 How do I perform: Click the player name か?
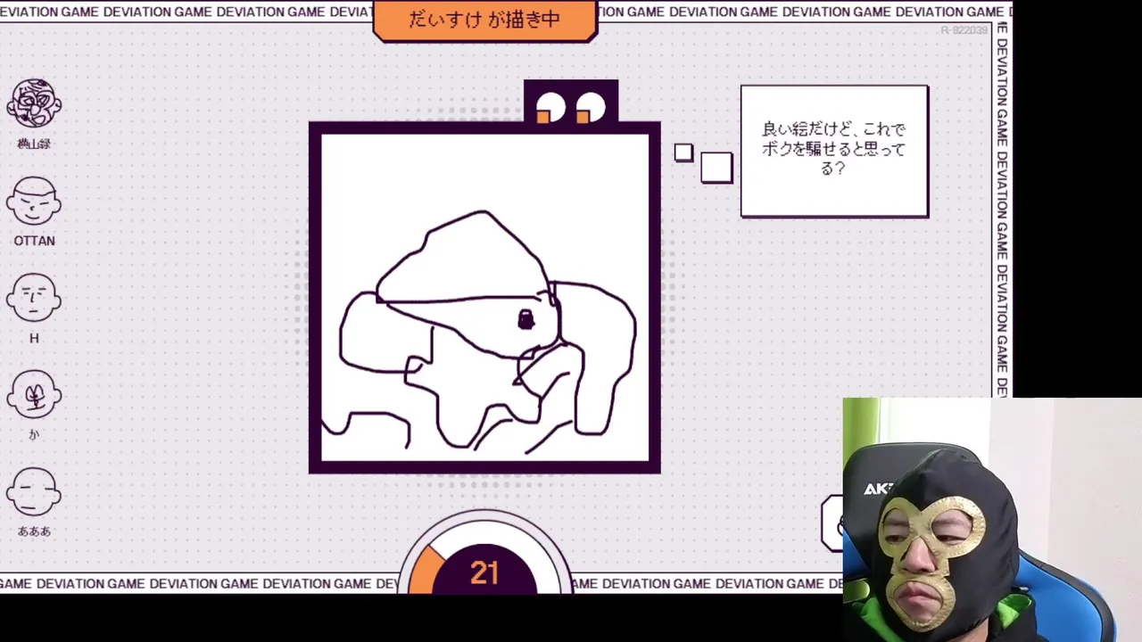(34, 434)
